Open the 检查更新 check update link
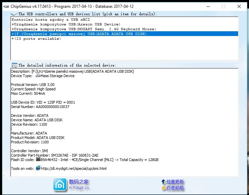 [175, 182]
